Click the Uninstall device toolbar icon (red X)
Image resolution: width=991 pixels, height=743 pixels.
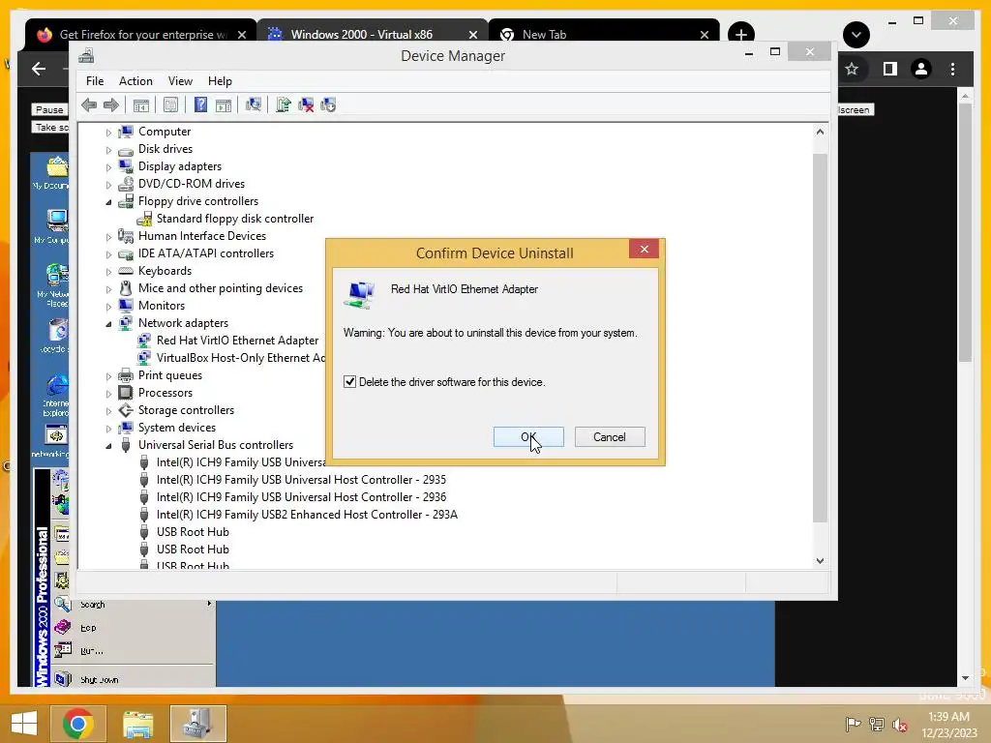[x=306, y=104]
